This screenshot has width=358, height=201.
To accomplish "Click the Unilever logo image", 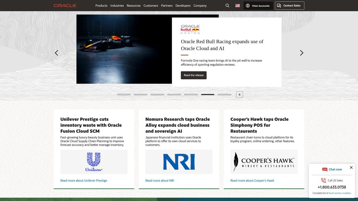I will click(x=94, y=162).
